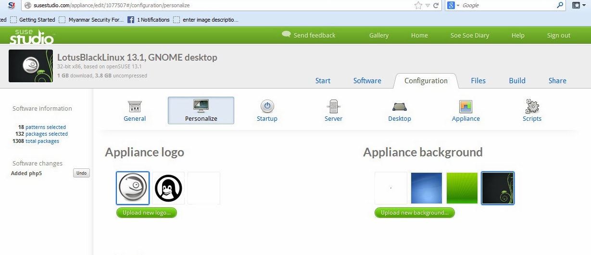Click the Send feedback speech bubble icon
The image size is (591, 255).
(x=286, y=35)
